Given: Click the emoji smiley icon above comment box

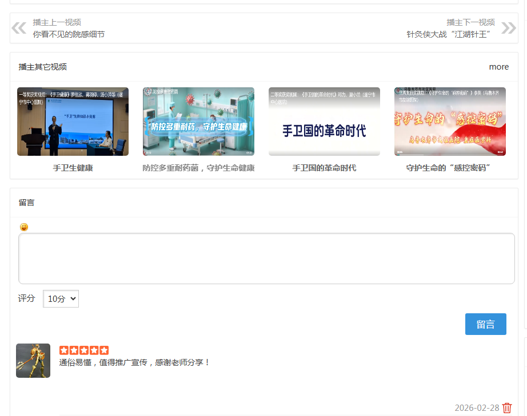Looking at the screenshot, I should coord(24,227).
